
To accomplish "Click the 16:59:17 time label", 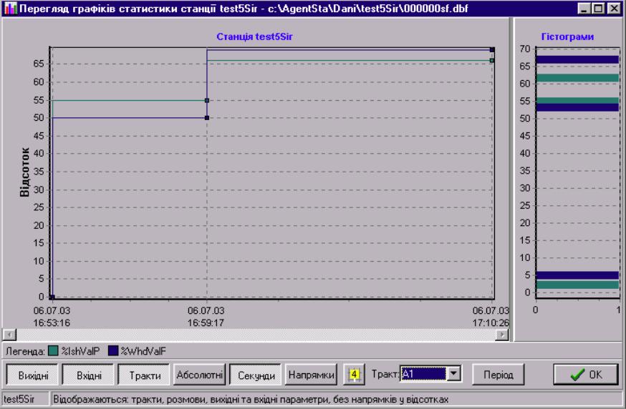I will tap(206, 323).
